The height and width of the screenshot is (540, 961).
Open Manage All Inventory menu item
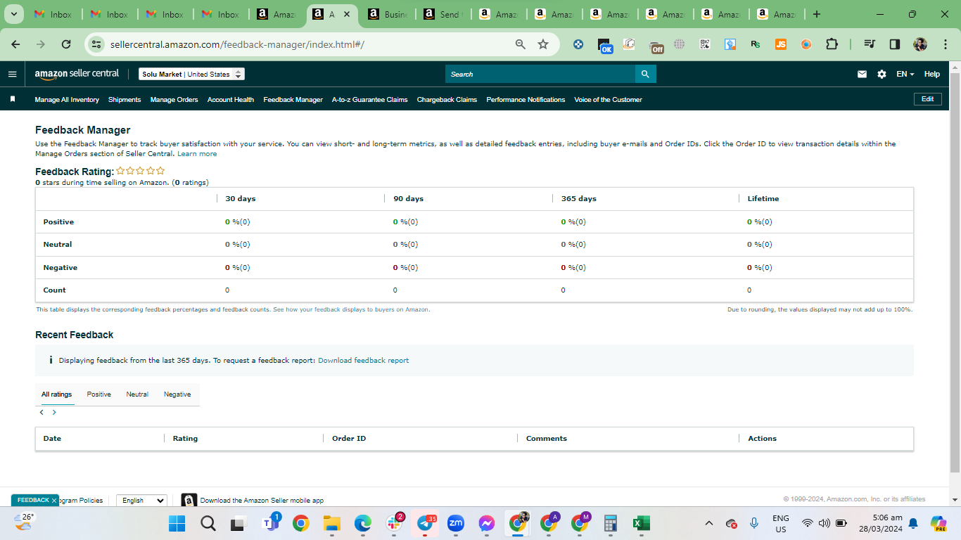point(67,99)
